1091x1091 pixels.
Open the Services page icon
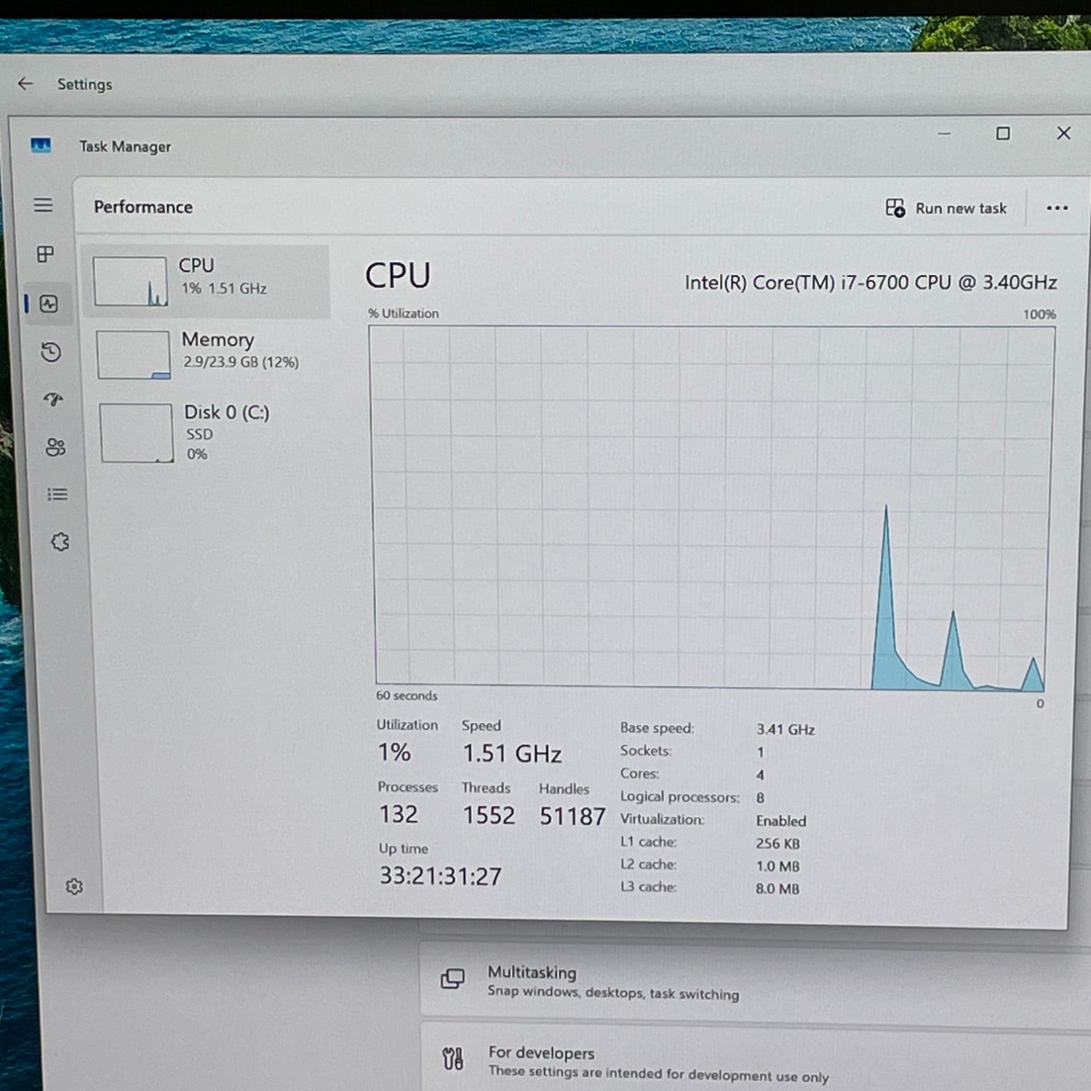click(x=60, y=542)
